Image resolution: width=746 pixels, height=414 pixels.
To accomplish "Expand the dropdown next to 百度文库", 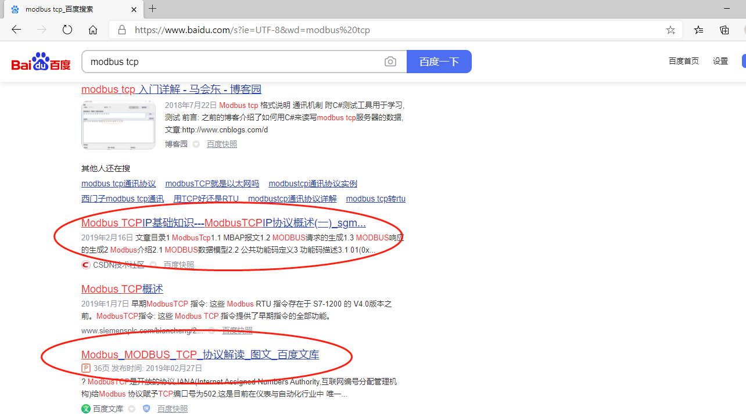I will coord(132,409).
